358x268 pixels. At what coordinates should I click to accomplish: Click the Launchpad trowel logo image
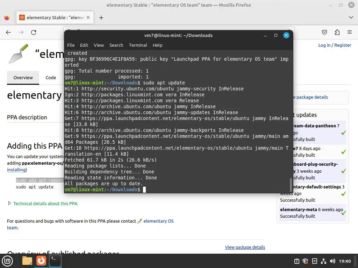[x=19, y=54]
